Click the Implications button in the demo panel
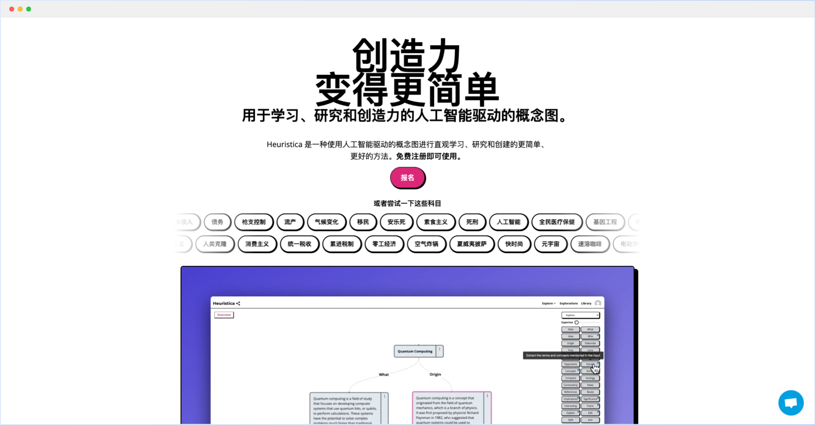 point(570,399)
